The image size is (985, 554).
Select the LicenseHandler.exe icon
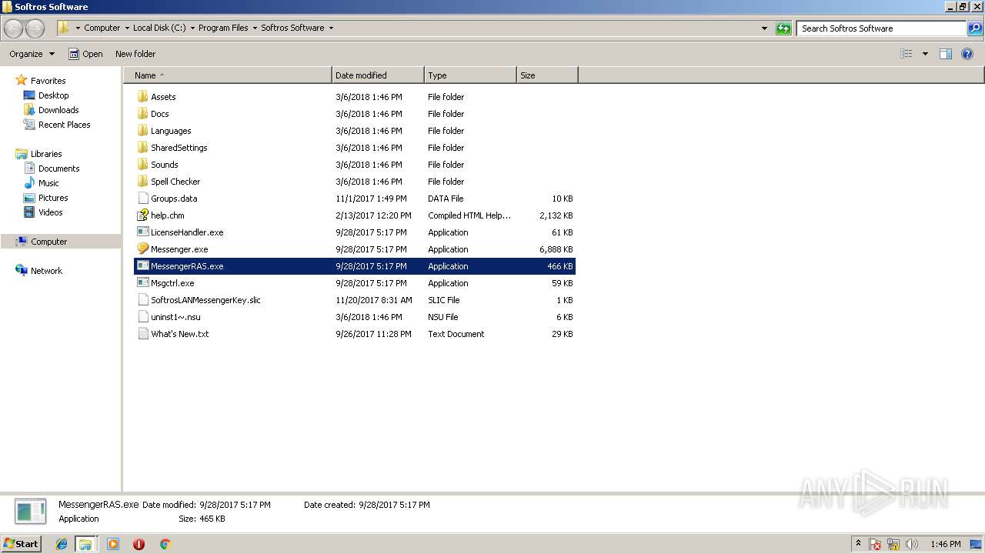[142, 232]
